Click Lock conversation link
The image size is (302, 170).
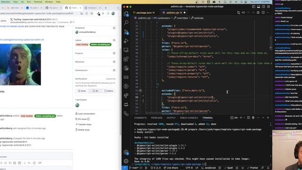coord(85,114)
